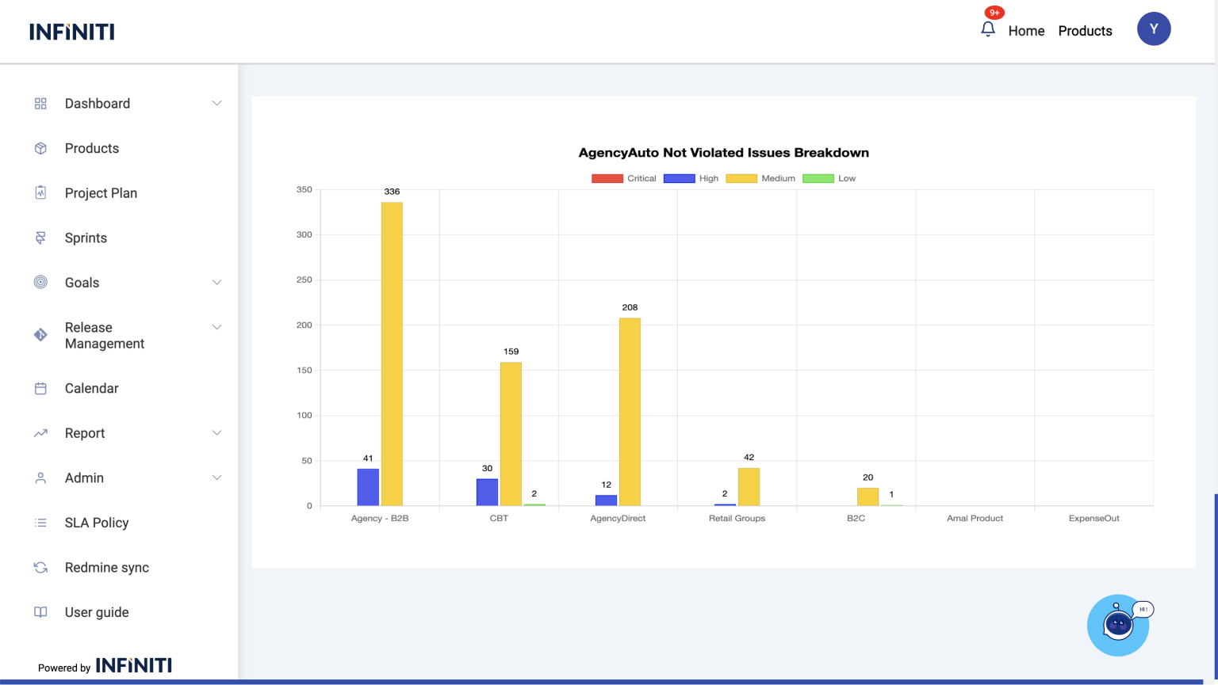
Task: Open Products link in top navigation
Action: [x=1085, y=31]
